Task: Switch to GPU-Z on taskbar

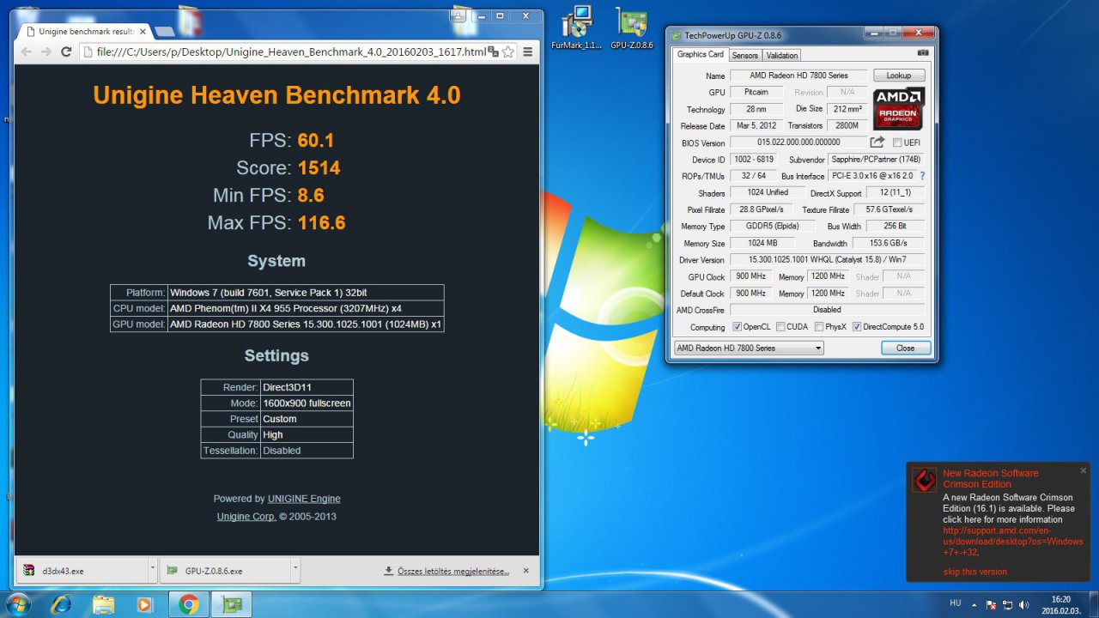Action: pyautogui.click(x=232, y=604)
